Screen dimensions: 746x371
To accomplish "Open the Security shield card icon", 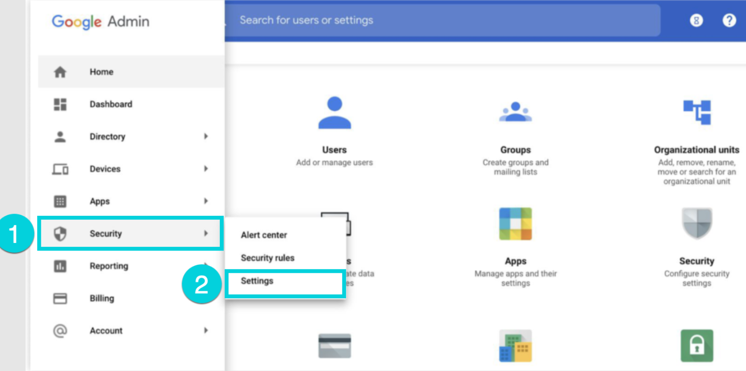I will pyautogui.click(x=697, y=223).
